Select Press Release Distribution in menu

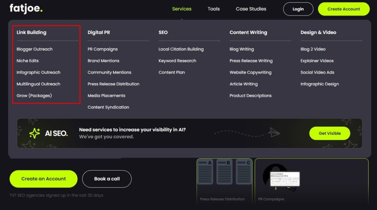pyautogui.click(x=113, y=84)
